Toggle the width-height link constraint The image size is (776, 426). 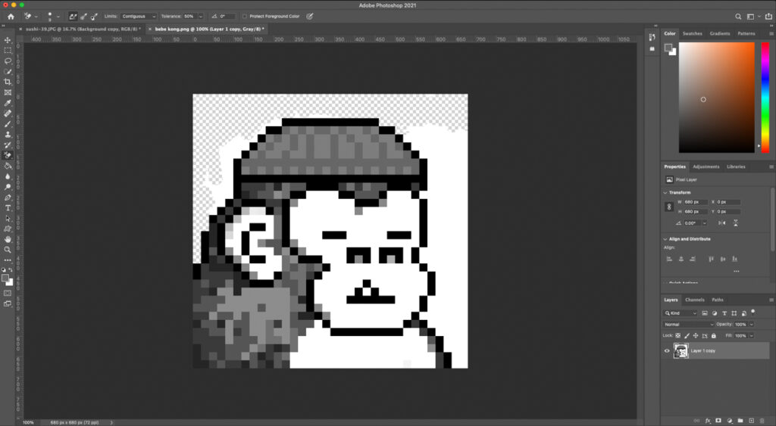[x=668, y=207]
